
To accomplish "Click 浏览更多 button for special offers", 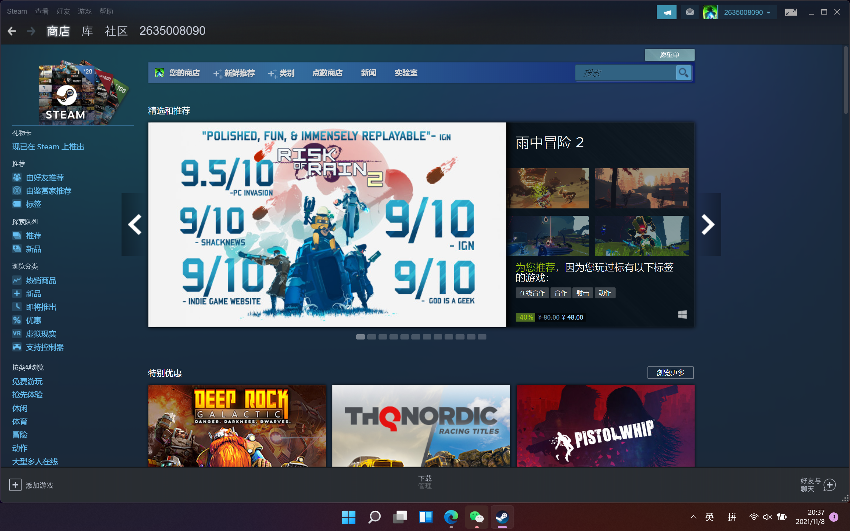I will [x=670, y=373].
